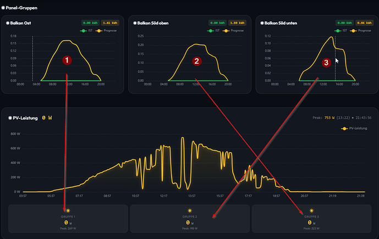Click the sun icon above GRUPPE 3
The image size is (379, 239).
click(311, 211)
